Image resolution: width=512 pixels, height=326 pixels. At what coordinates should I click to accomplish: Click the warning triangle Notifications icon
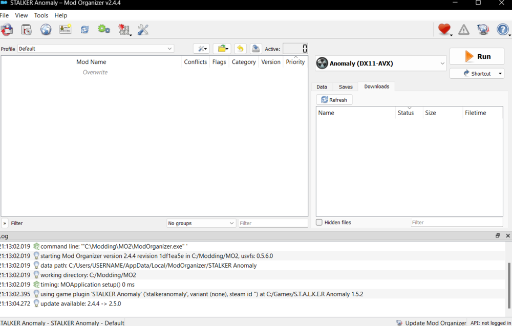point(464,30)
